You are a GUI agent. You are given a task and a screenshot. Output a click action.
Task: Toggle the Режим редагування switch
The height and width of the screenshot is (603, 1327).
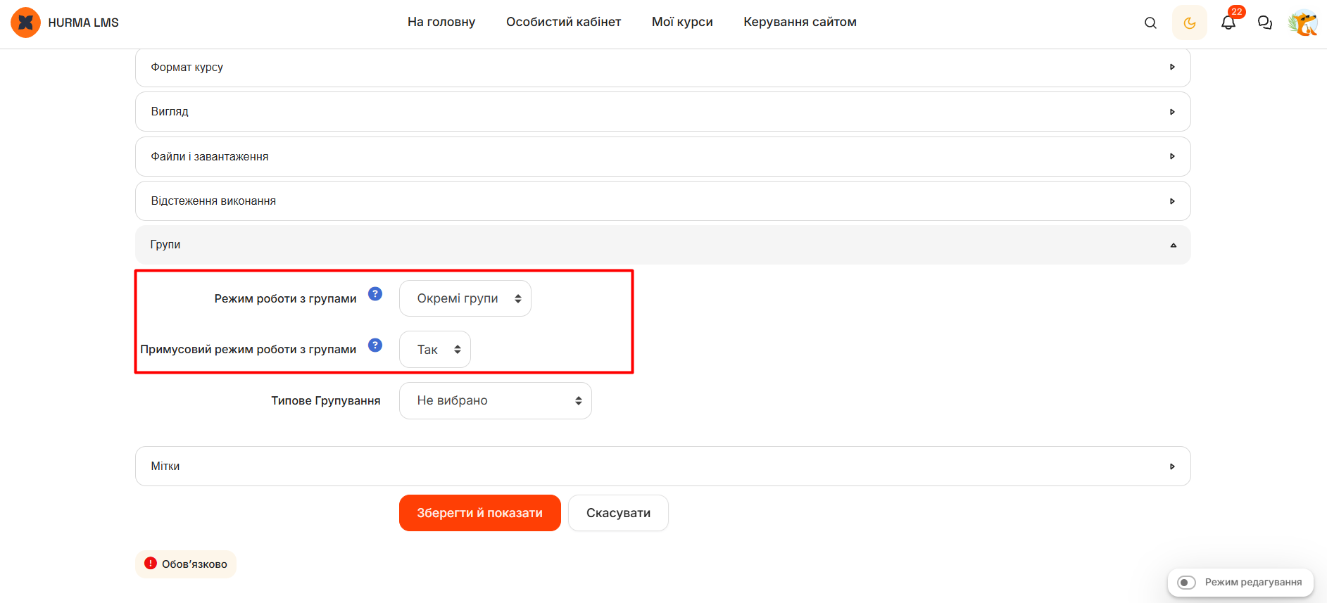tap(1187, 583)
